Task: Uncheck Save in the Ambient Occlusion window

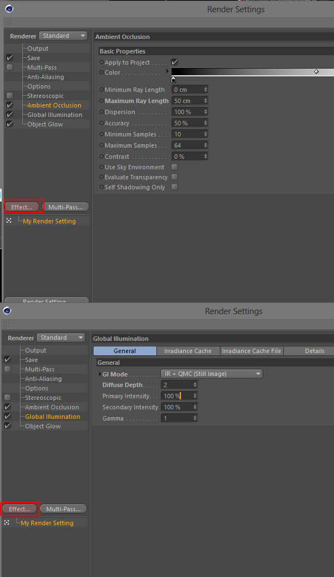Action: 9,58
